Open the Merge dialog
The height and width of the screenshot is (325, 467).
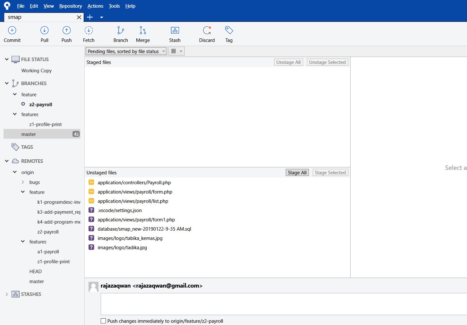coord(143,34)
